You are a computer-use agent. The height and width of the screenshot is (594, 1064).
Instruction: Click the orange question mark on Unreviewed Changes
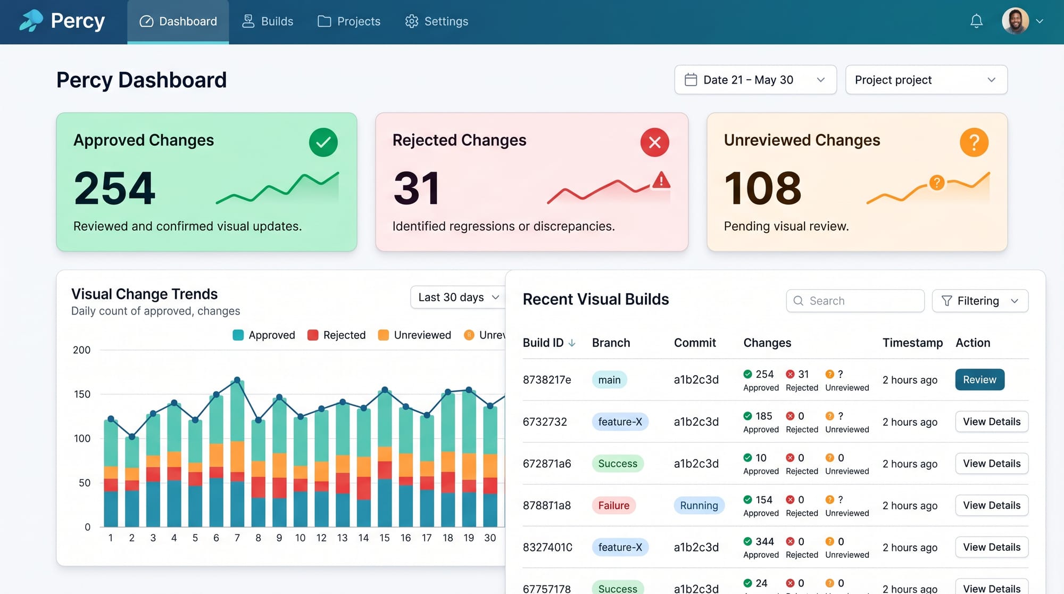974,142
